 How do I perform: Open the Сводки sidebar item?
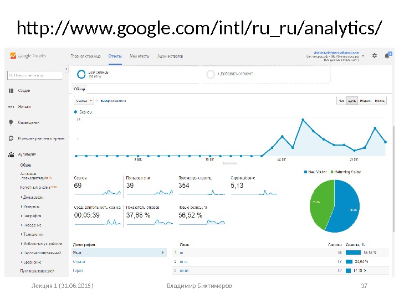coord(24,90)
